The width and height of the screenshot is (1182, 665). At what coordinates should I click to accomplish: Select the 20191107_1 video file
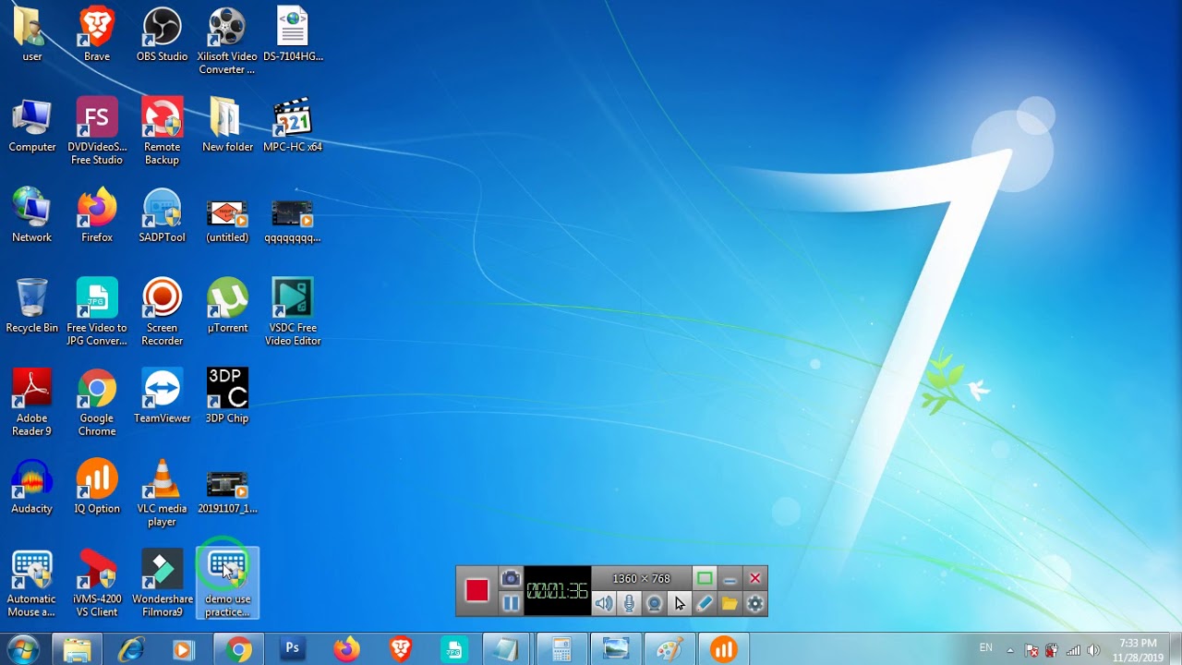pyautogui.click(x=227, y=493)
